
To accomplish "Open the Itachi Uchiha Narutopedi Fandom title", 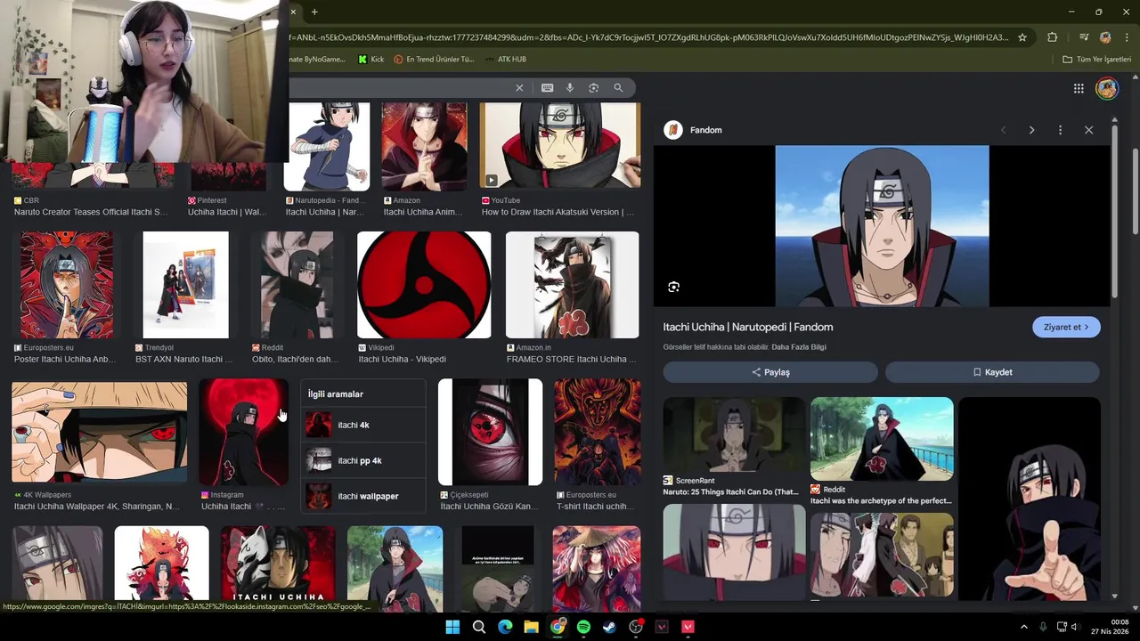I will (x=748, y=327).
